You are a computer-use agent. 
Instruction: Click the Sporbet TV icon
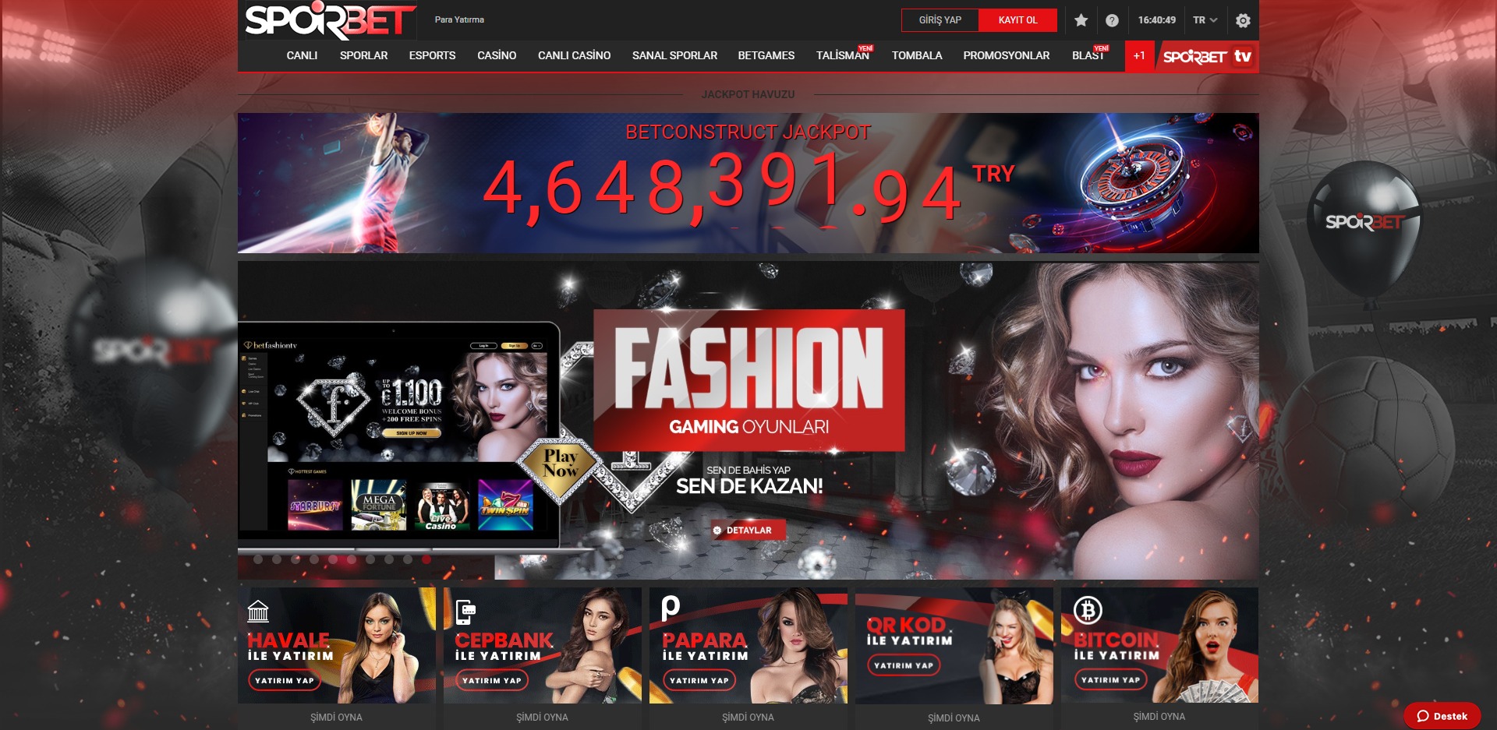click(x=1207, y=56)
